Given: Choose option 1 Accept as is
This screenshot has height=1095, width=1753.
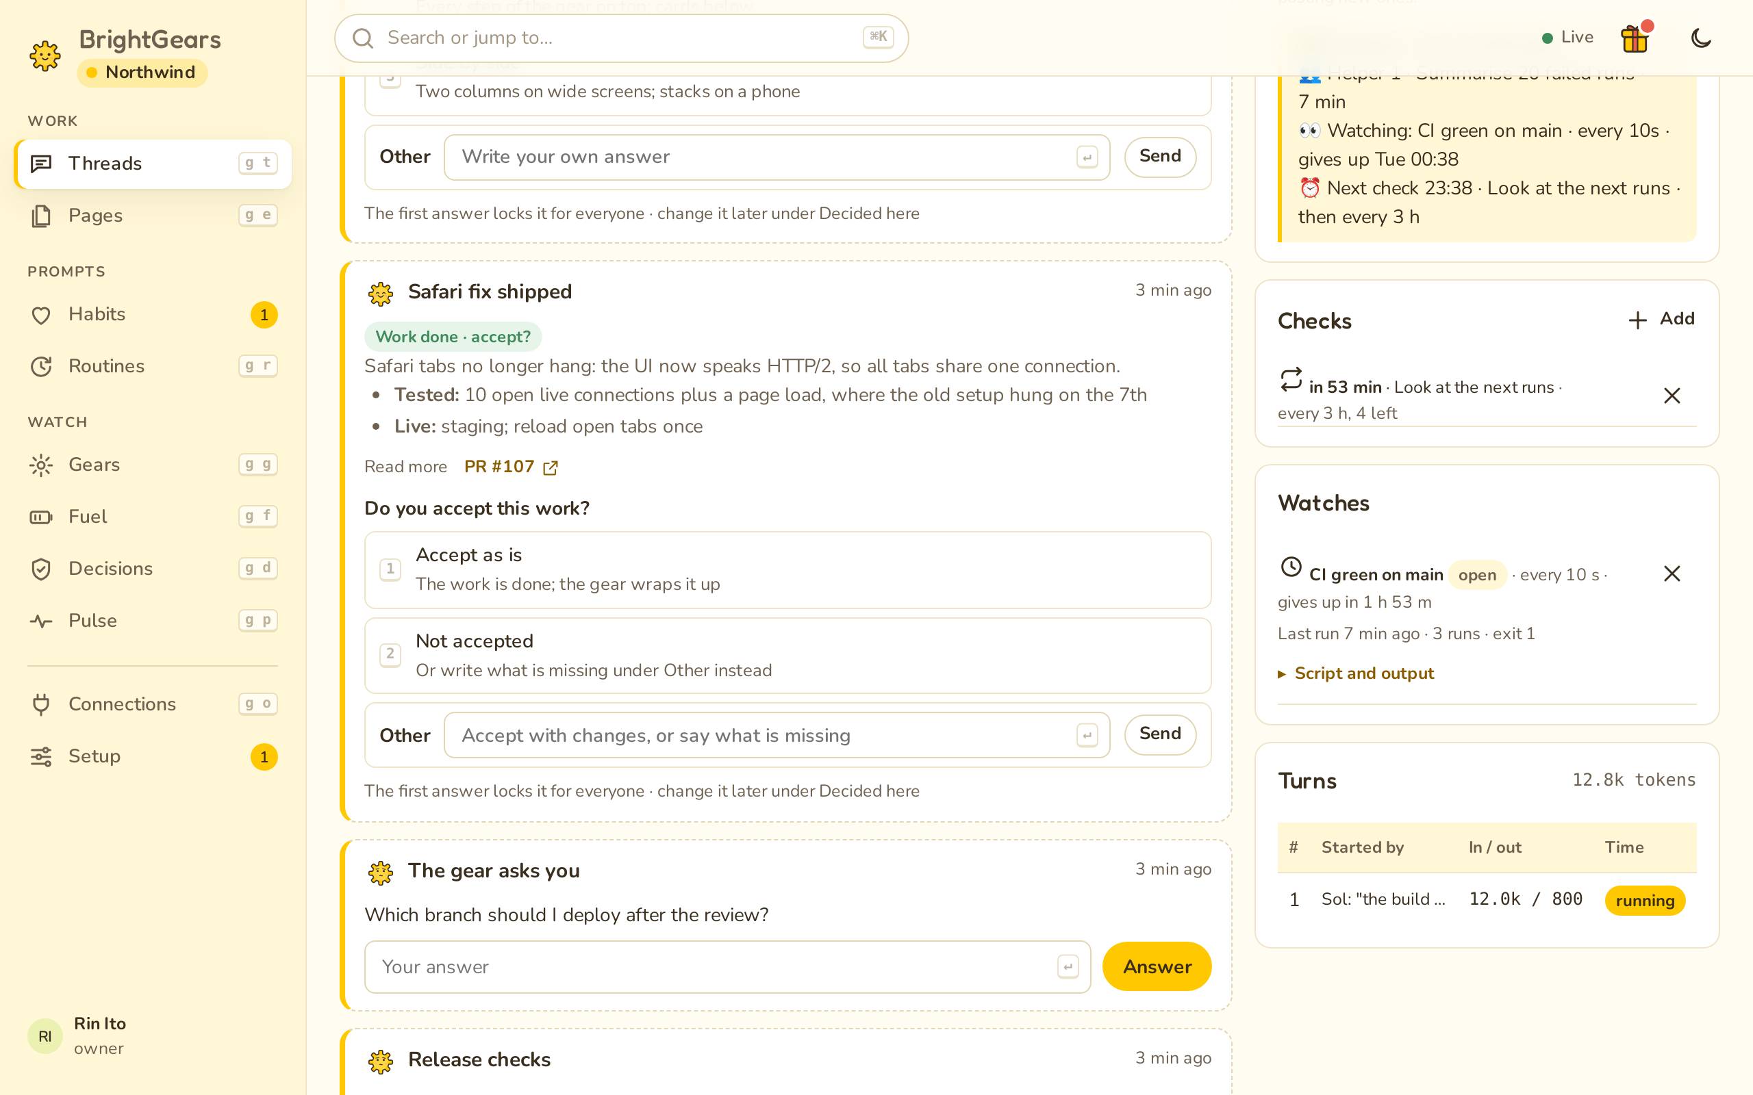Looking at the screenshot, I should coord(787,570).
